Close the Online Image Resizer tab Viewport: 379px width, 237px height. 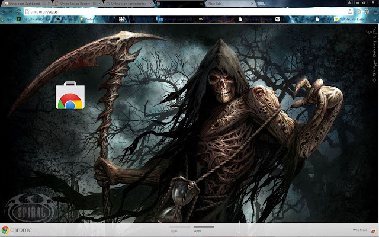click(99, 4)
